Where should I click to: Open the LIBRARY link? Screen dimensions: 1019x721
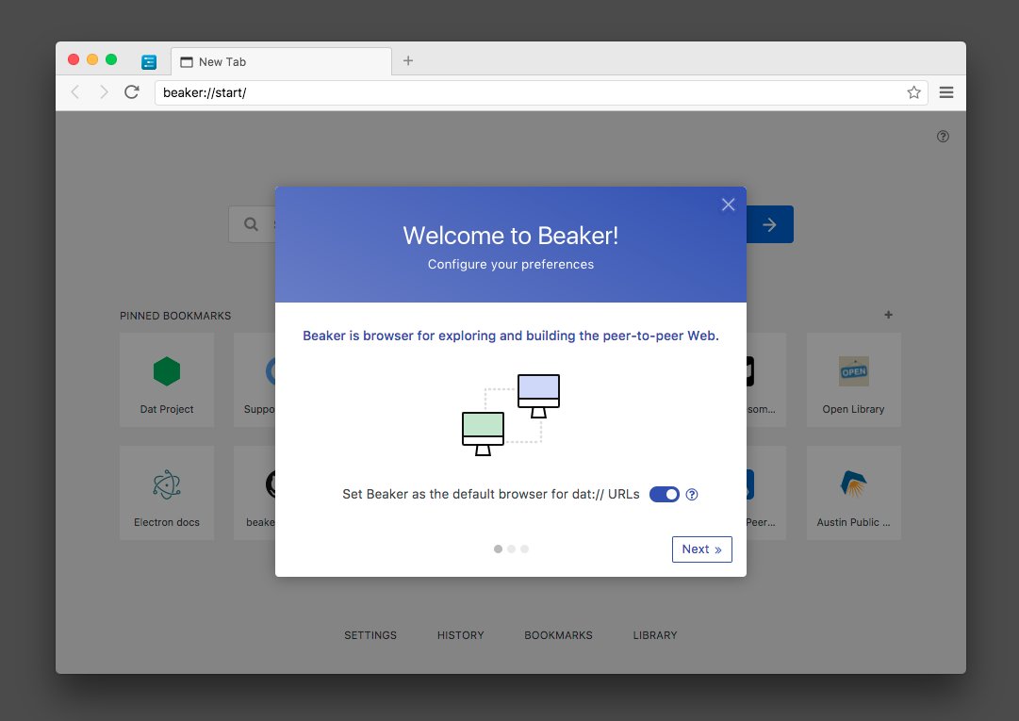[x=655, y=635]
